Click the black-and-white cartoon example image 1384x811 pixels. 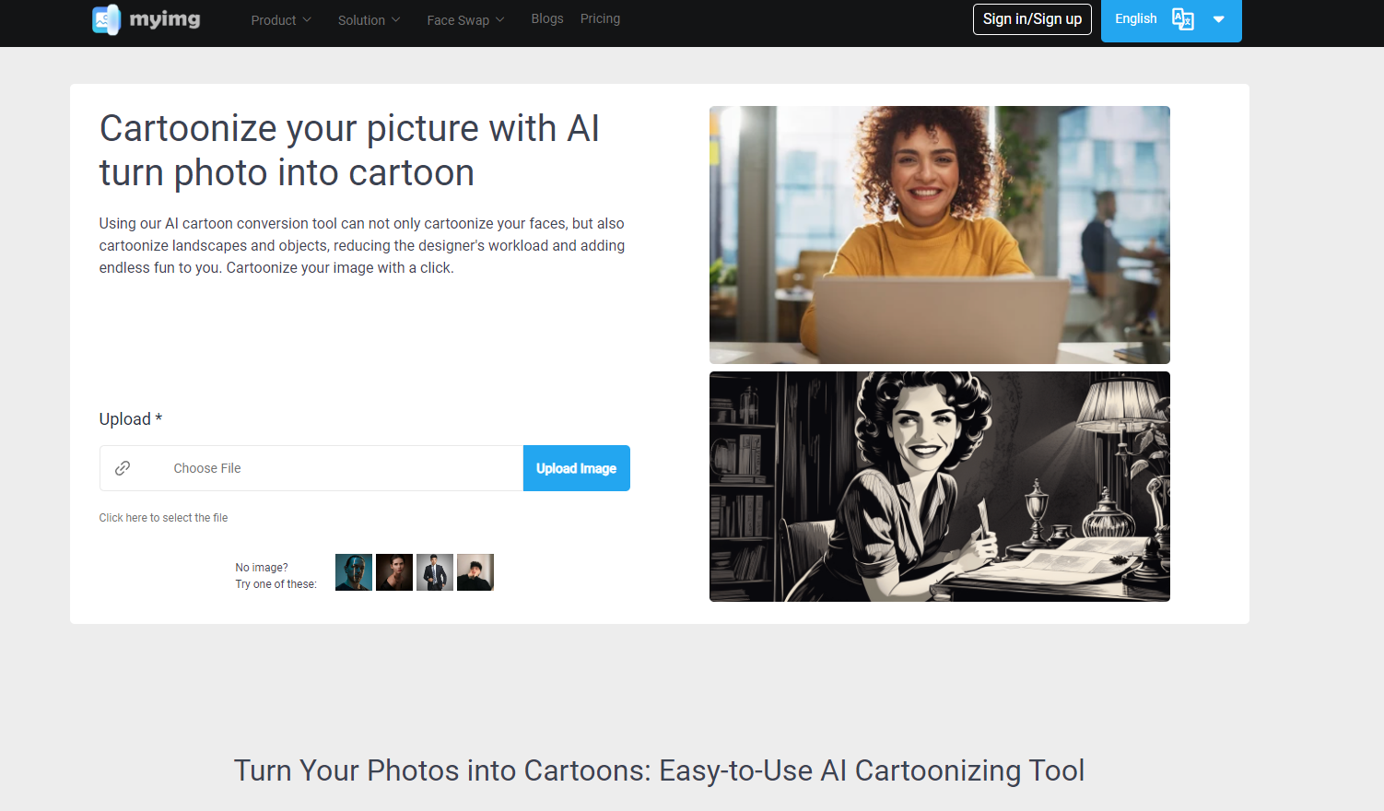[939, 487]
